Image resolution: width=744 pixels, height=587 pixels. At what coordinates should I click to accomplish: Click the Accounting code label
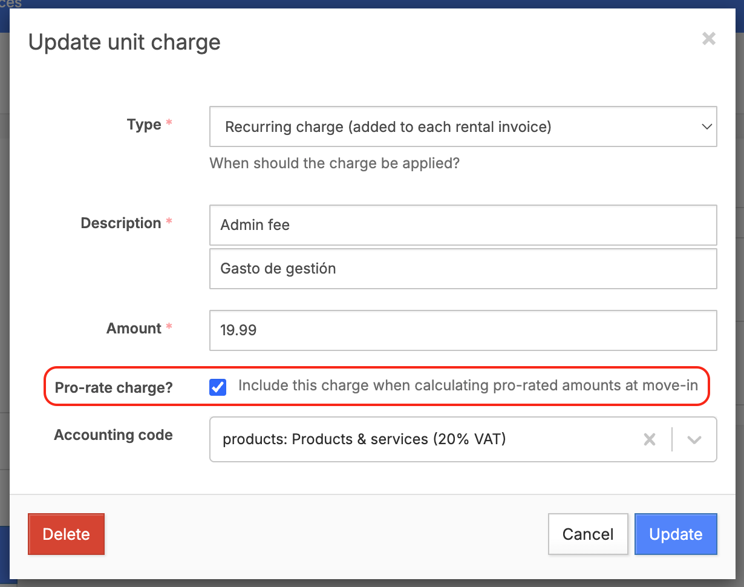(x=113, y=435)
